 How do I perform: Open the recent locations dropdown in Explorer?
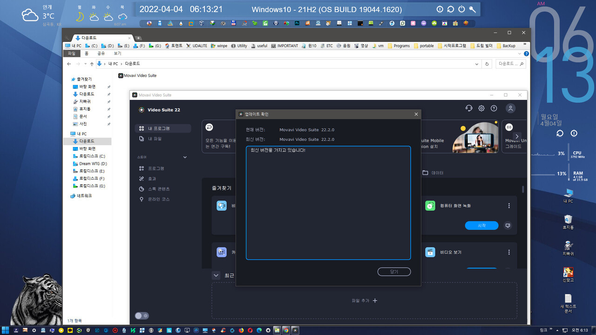click(x=85, y=64)
